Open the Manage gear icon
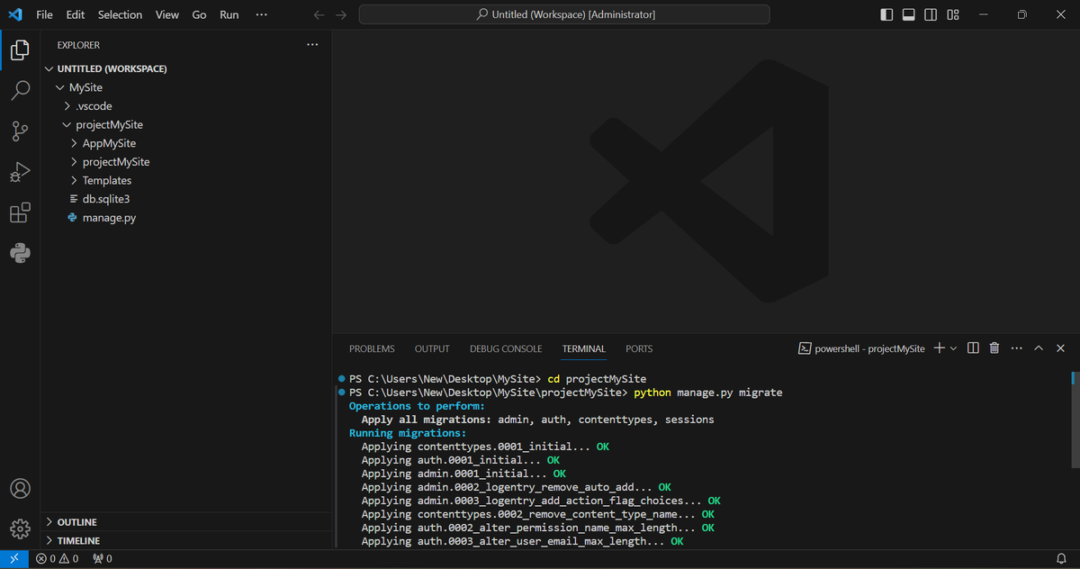The image size is (1080, 569). pos(20,528)
